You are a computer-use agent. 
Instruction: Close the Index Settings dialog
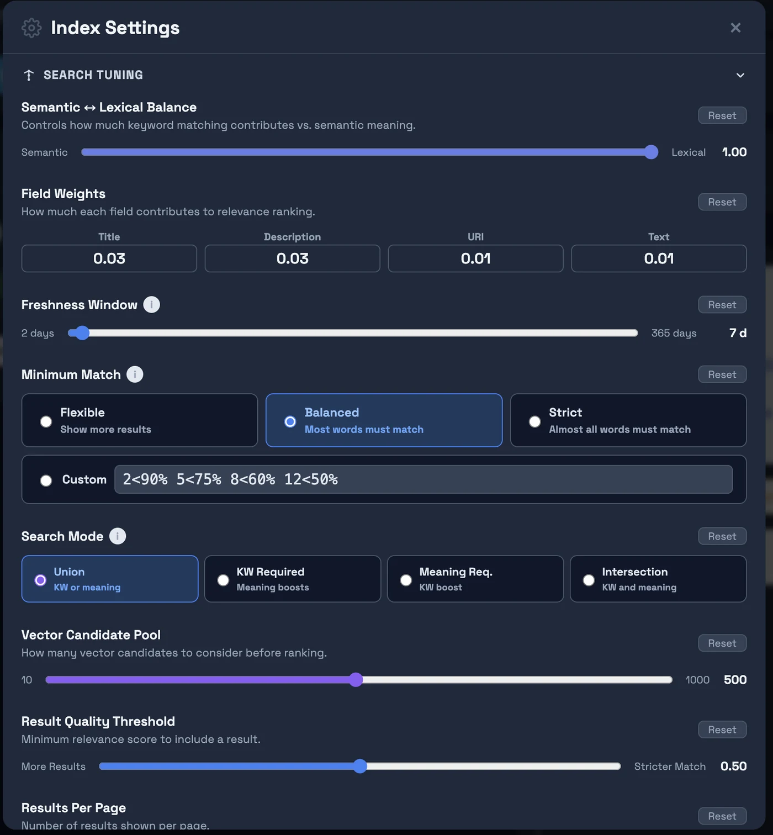click(x=735, y=28)
